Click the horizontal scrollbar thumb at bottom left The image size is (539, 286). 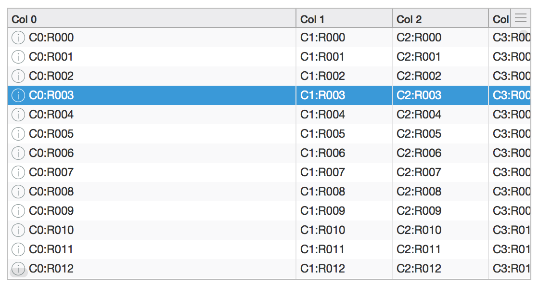(19, 273)
